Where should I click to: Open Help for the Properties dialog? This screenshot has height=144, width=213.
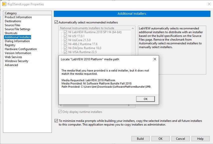[x=200, y=139]
